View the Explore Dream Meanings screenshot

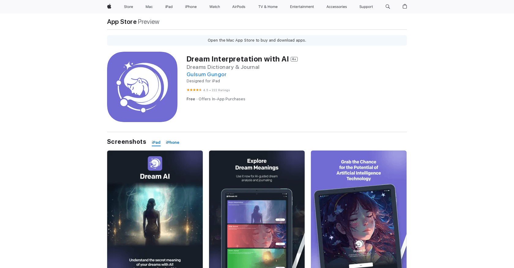[x=257, y=209]
